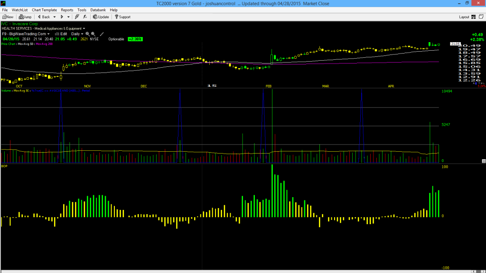
Task: Click the small gray square in volume pane
Action: (x=484, y=161)
